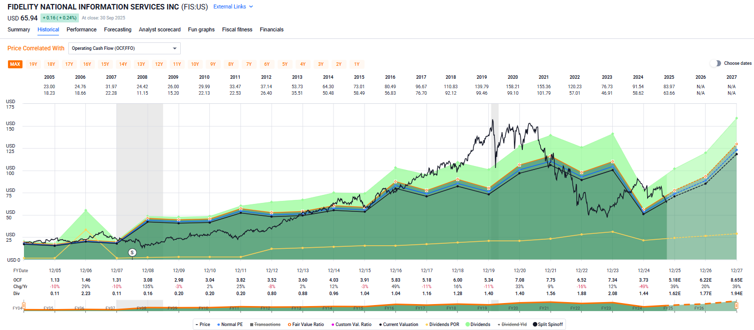Toggle green Dividends legend swatch
754x330 pixels.
[x=479, y=325]
